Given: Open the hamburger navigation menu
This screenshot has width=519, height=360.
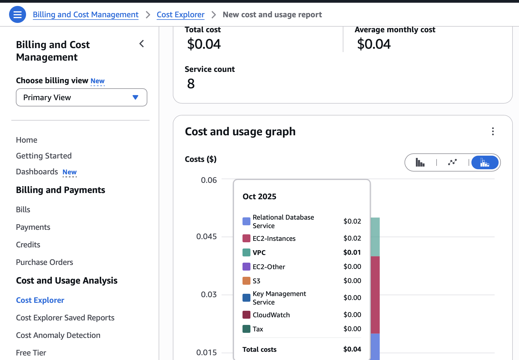Looking at the screenshot, I should click(18, 14).
